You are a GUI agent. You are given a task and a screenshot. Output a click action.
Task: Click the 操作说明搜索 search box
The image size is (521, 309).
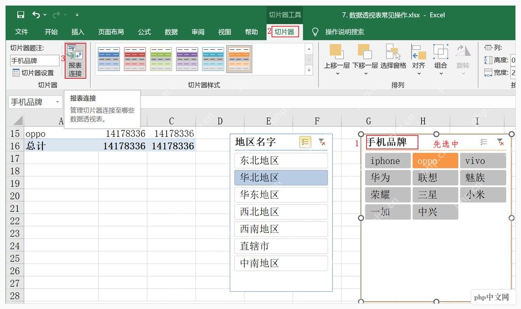point(345,32)
